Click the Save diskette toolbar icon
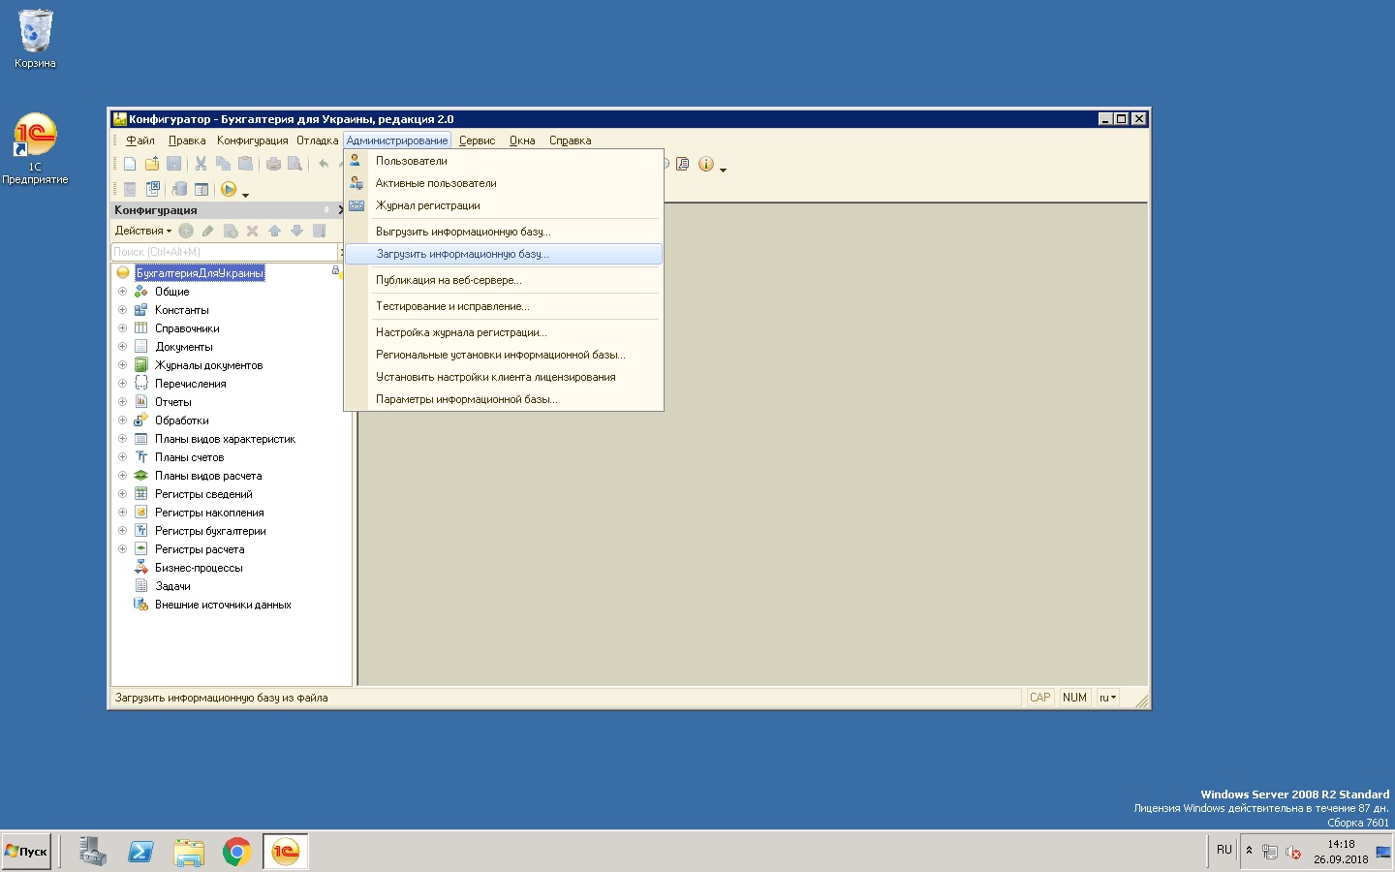 174,164
